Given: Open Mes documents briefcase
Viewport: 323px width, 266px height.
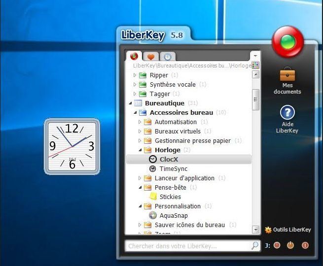Looking at the screenshot, I should (x=287, y=81).
